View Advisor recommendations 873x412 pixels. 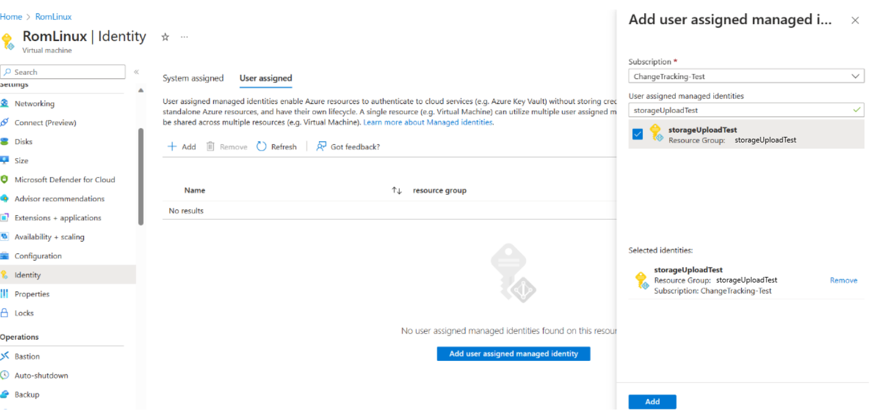(x=60, y=199)
